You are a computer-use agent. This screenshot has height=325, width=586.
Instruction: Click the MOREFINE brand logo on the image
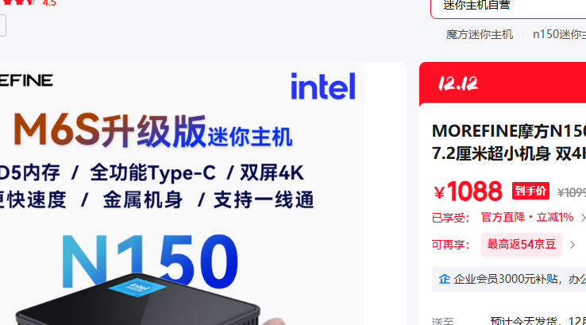point(26,80)
